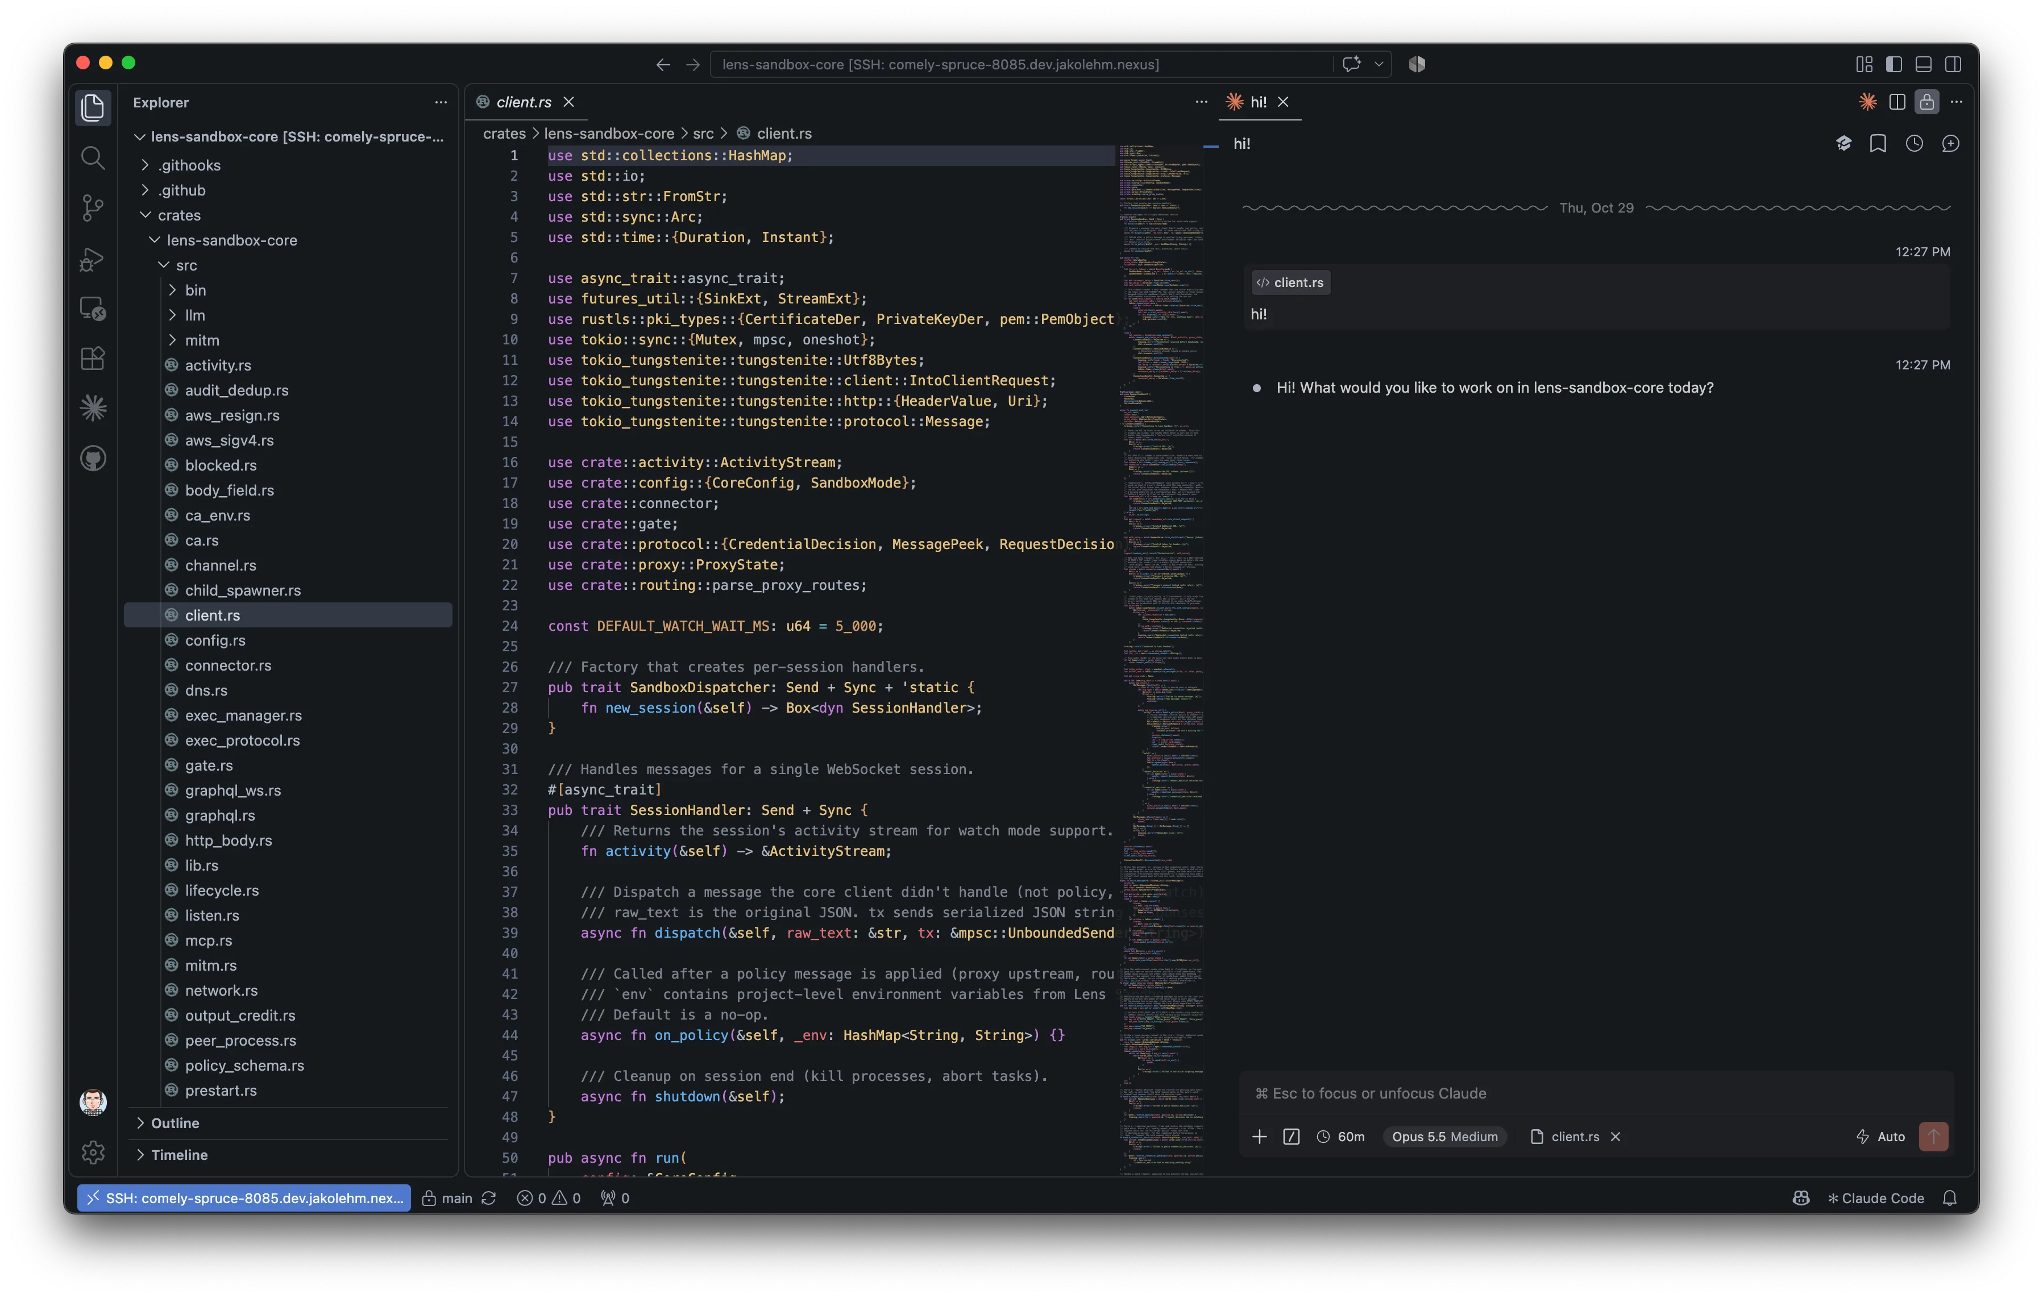
Task: Send the message with the arrow button
Action: pyautogui.click(x=1933, y=1137)
